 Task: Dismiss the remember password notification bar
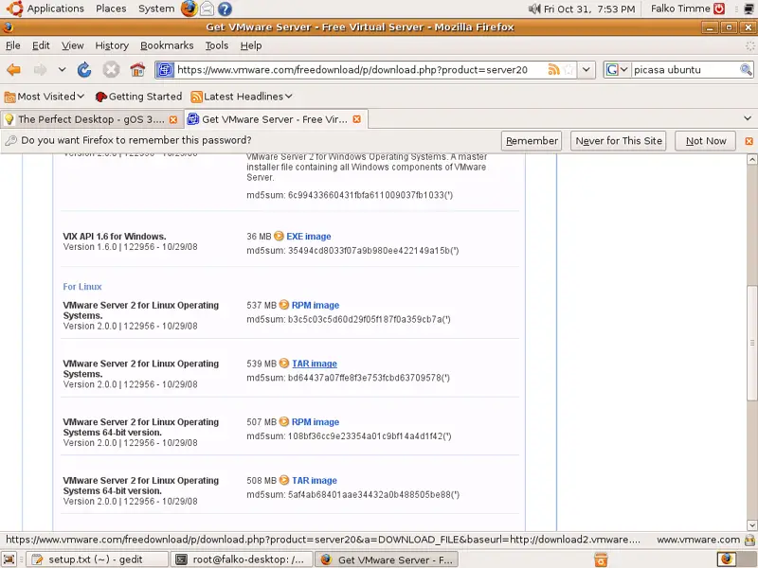749,141
